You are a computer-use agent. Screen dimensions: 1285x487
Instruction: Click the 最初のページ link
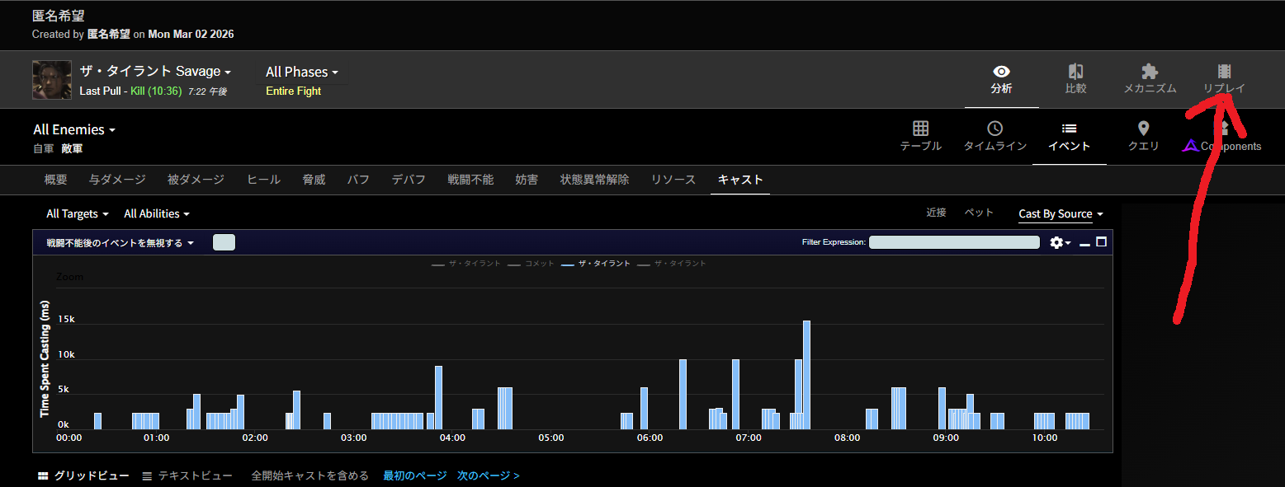pyautogui.click(x=414, y=475)
